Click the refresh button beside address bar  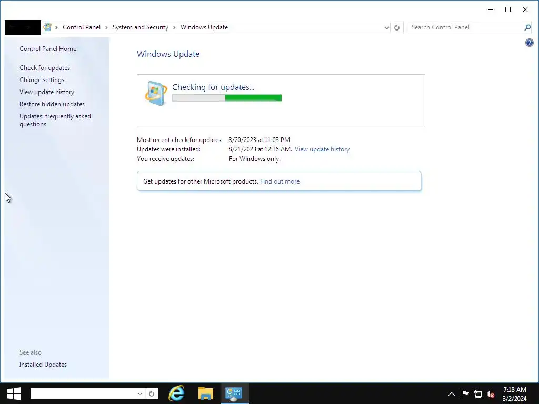pyautogui.click(x=397, y=27)
